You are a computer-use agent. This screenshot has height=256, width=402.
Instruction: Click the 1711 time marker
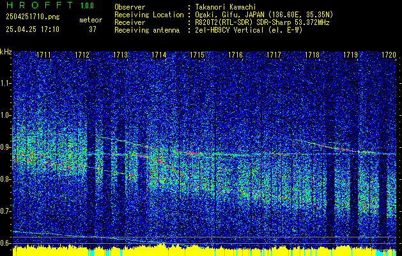(43, 54)
